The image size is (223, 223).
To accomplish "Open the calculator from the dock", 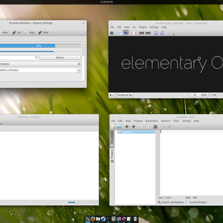I will [113, 219].
